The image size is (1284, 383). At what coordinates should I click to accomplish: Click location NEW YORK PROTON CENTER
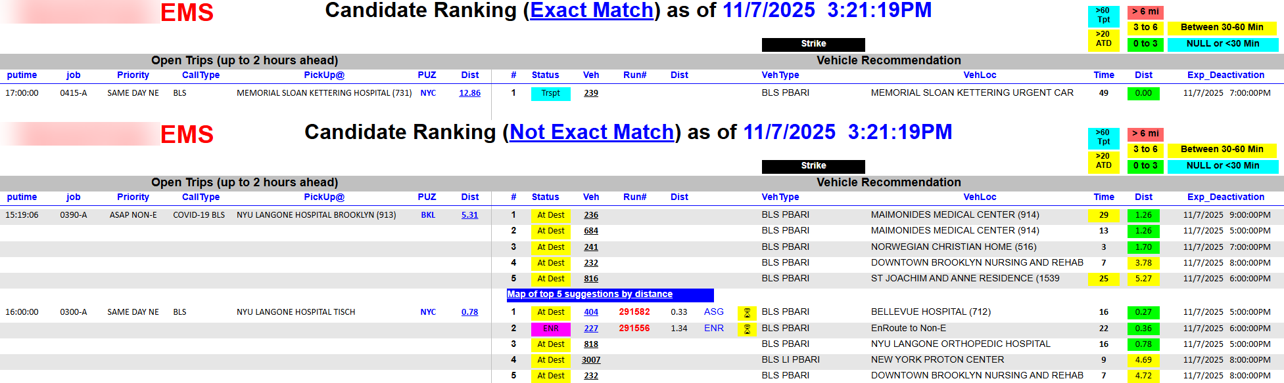pyautogui.click(x=938, y=360)
